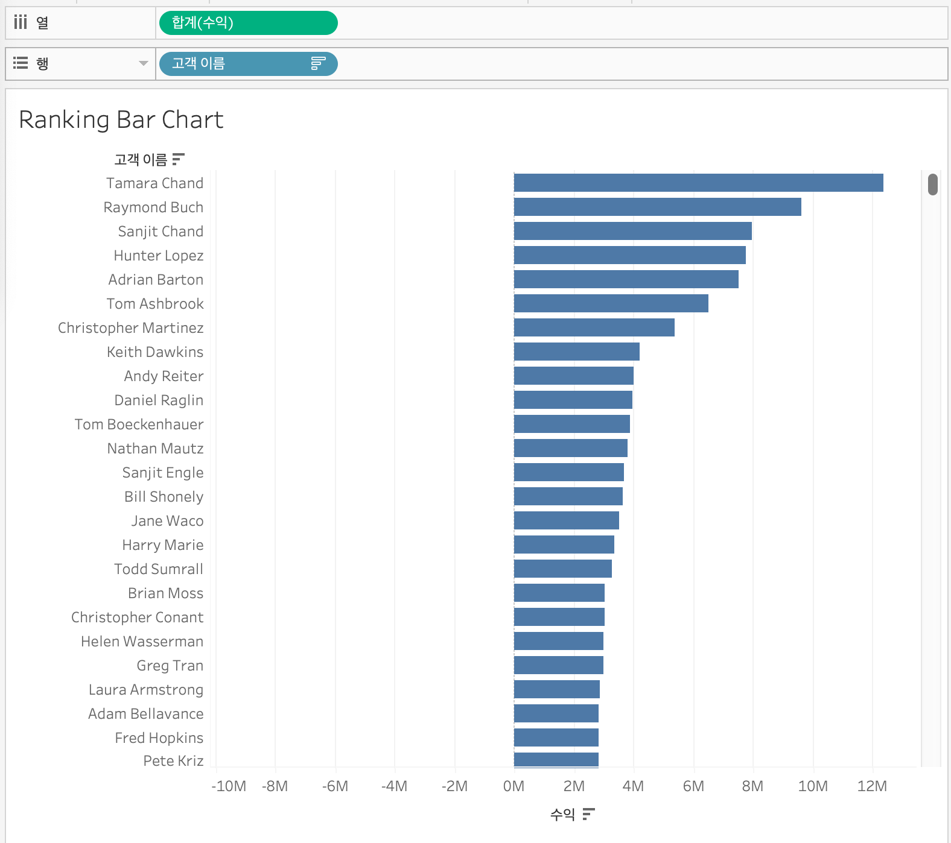The width and height of the screenshot is (951, 843).
Task: Click the Brian Moss label
Action: click(165, 593)
